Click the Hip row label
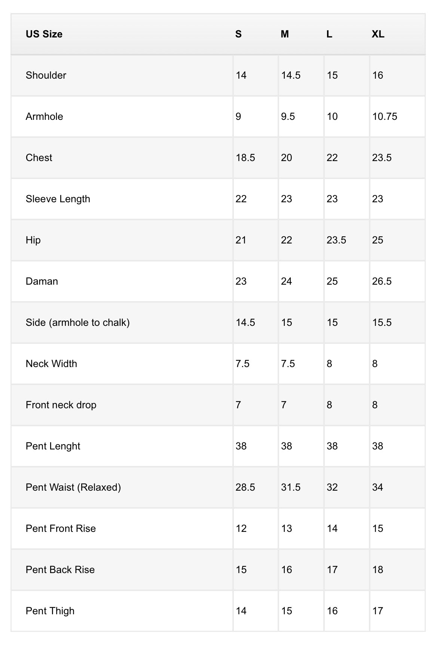Image resolution: width=443 pixels, height=648 pixels. (x=33, y=240)
